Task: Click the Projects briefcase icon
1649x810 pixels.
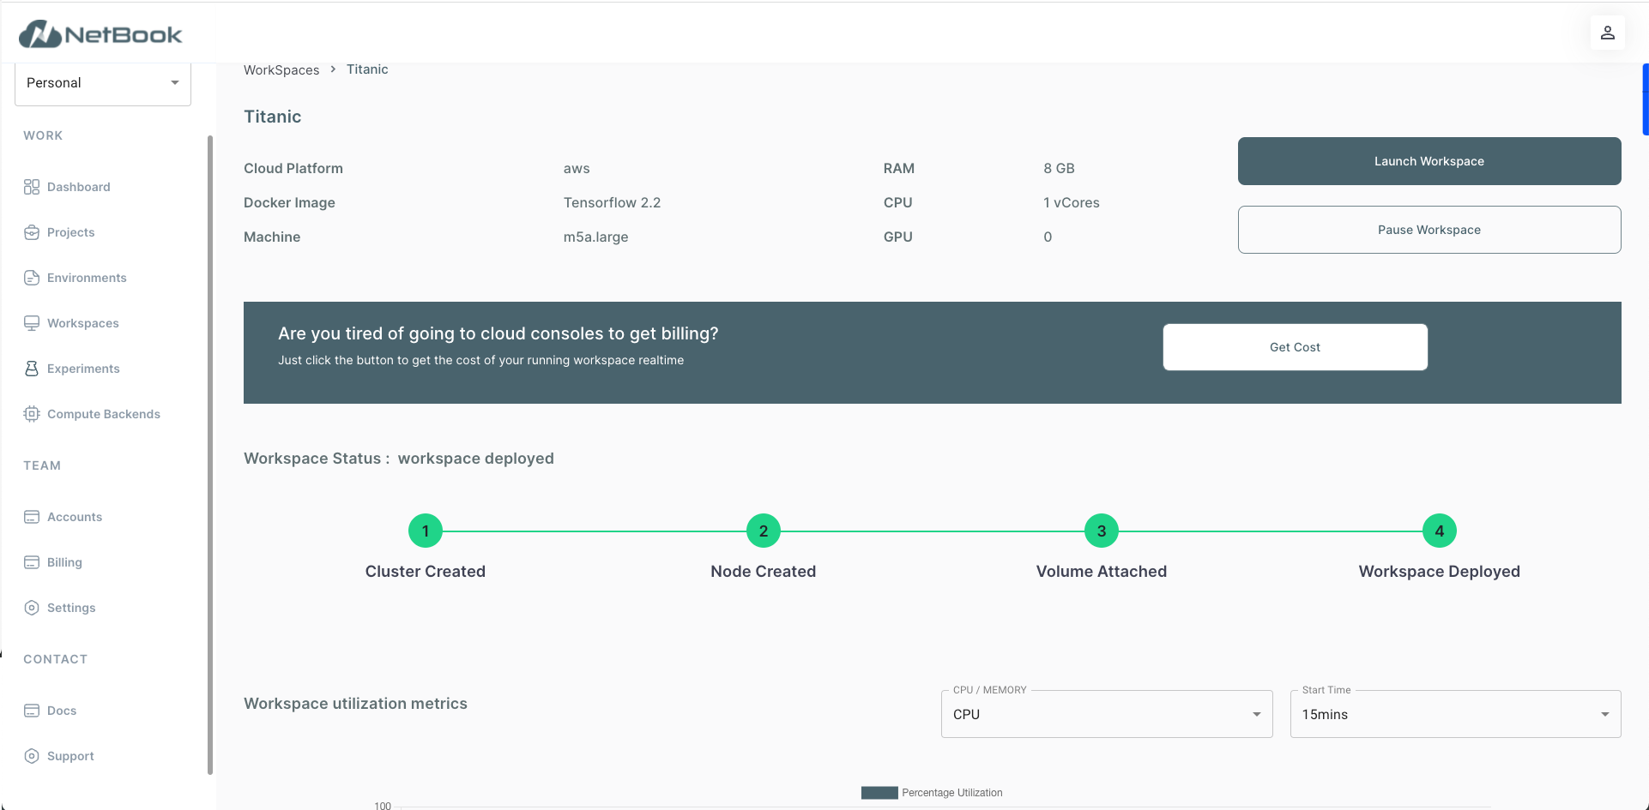Action: point(32,232)
